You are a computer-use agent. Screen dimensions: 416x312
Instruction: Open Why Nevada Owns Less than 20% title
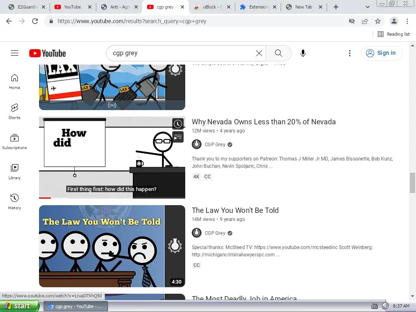coord(263,122)
